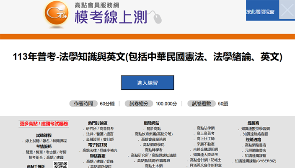Image resolution: width=295 pixels, height=168 pixels.
Task: Open the 知識達大陸法考 link
Action: click(206, 155)
